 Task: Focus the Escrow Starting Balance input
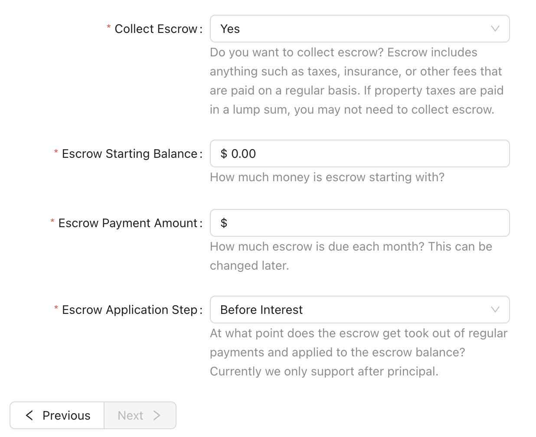[x=360, y=153]
